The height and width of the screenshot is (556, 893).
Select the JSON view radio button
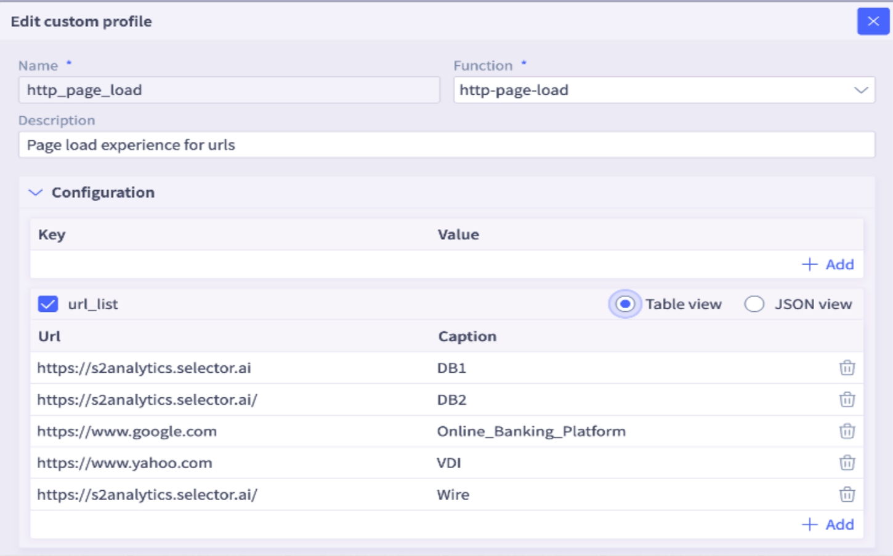[754, 303]
